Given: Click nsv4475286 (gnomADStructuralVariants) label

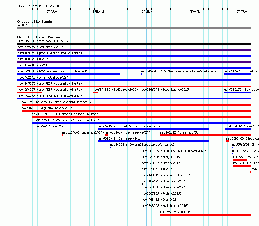Looking at the screenshot, I should point(142,145).
